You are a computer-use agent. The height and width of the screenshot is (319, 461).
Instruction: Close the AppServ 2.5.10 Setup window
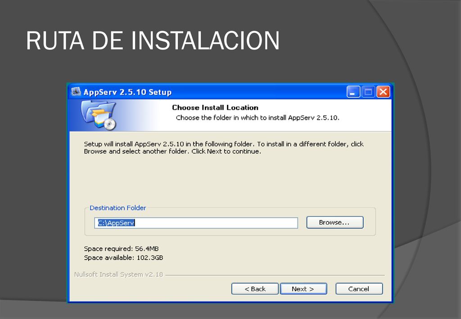pyautogui.click(x=383, y=92)
